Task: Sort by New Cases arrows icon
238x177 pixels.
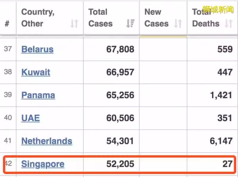Action: [178, 24]
